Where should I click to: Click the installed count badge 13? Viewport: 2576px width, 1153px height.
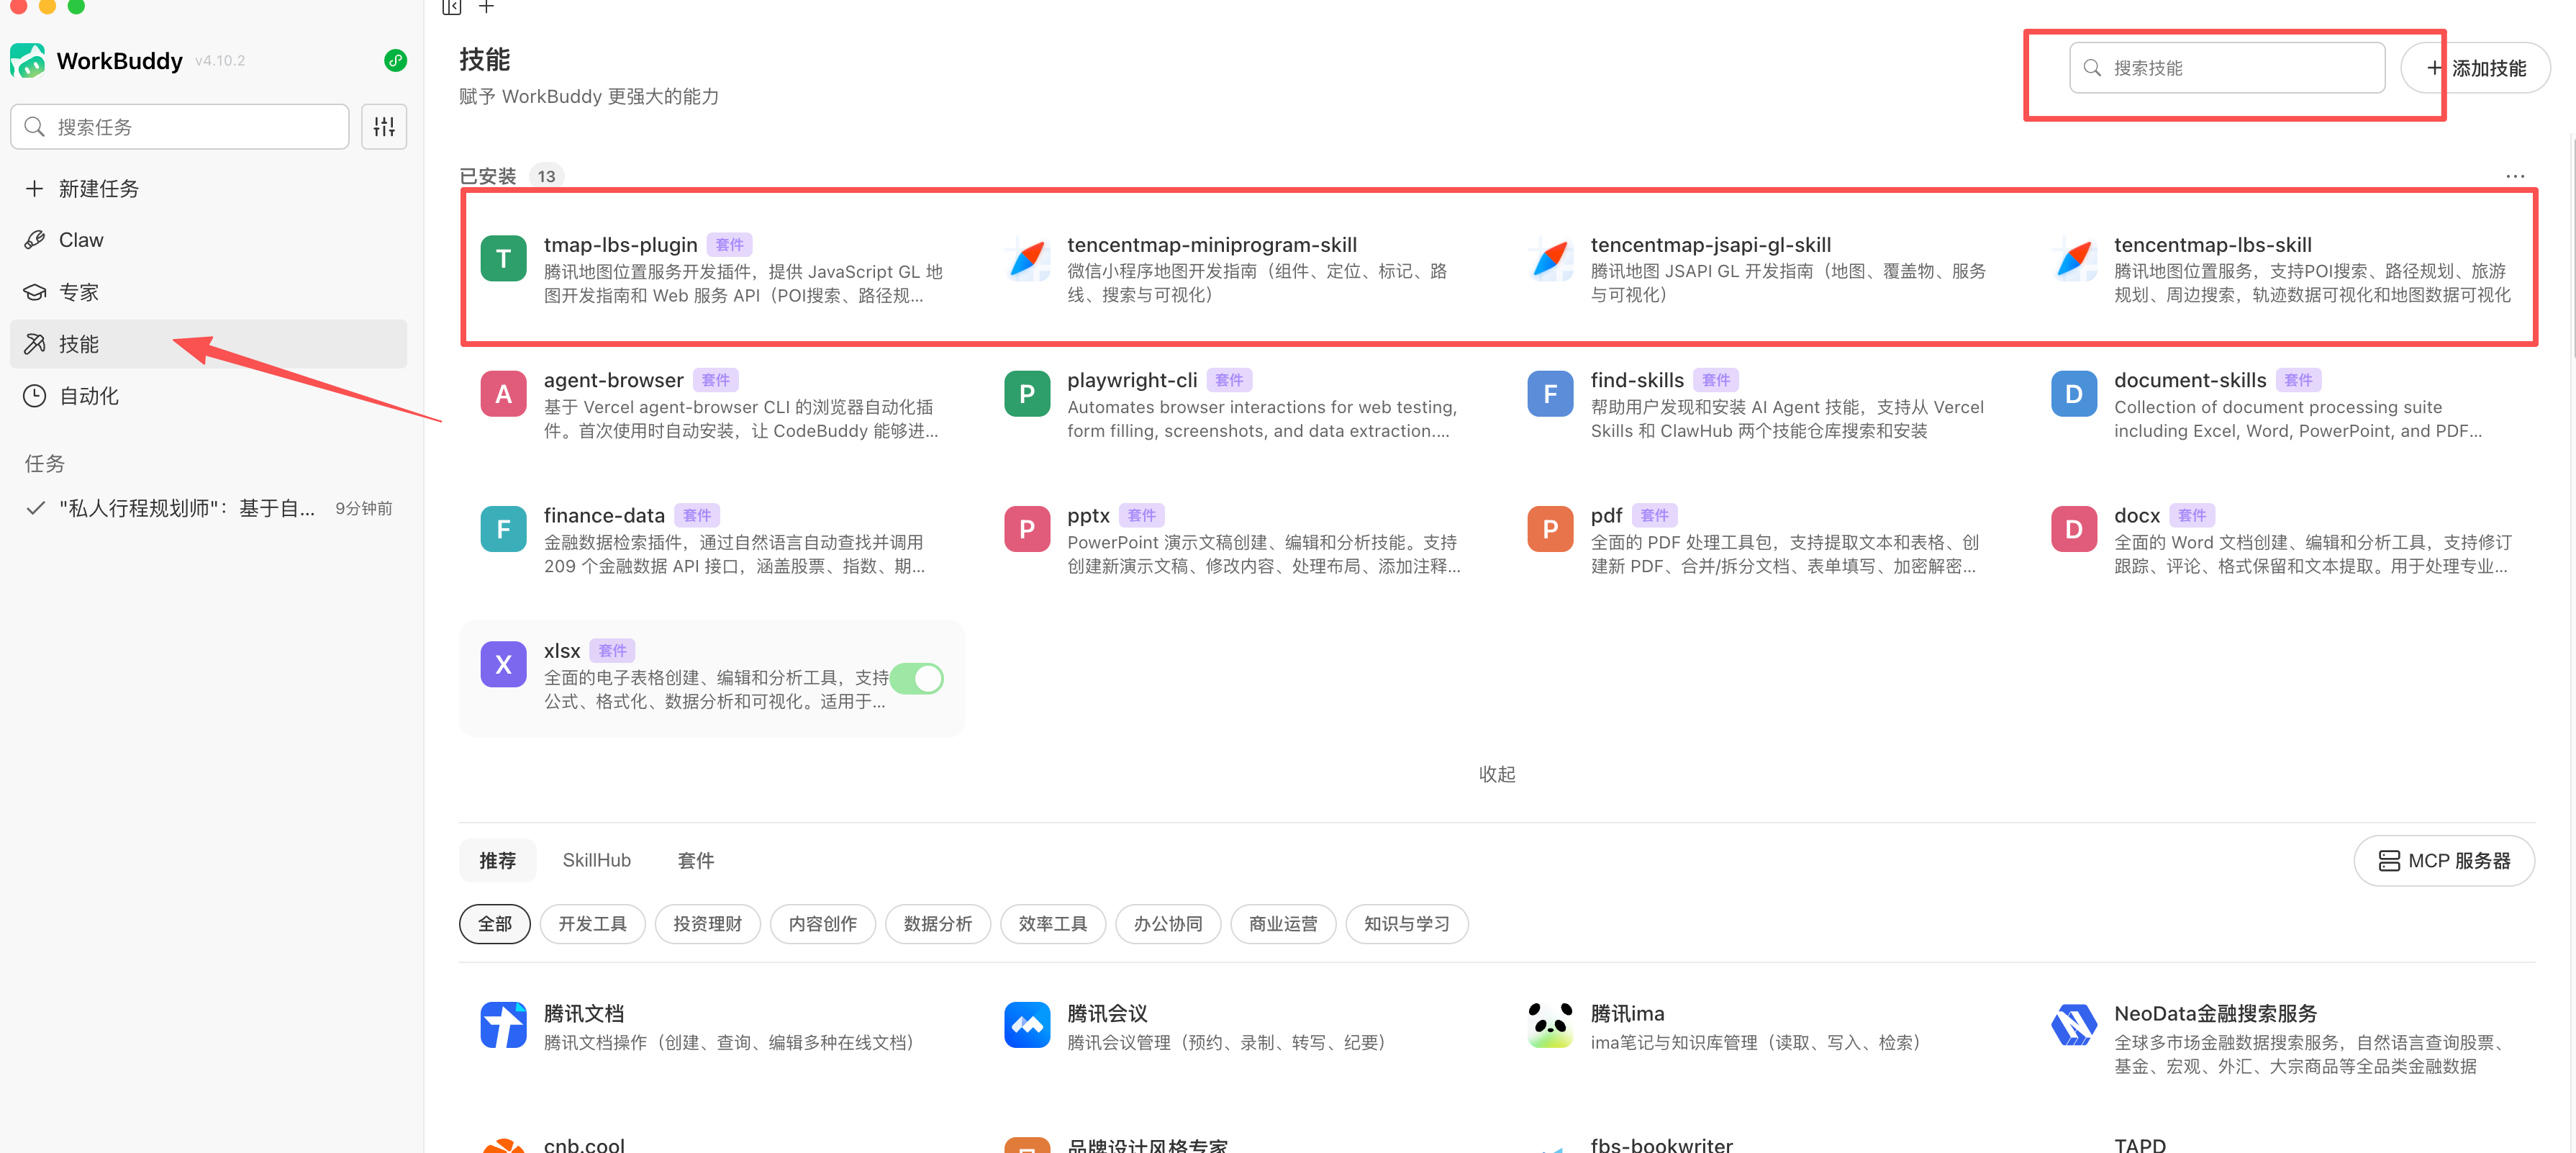[546, 176]
